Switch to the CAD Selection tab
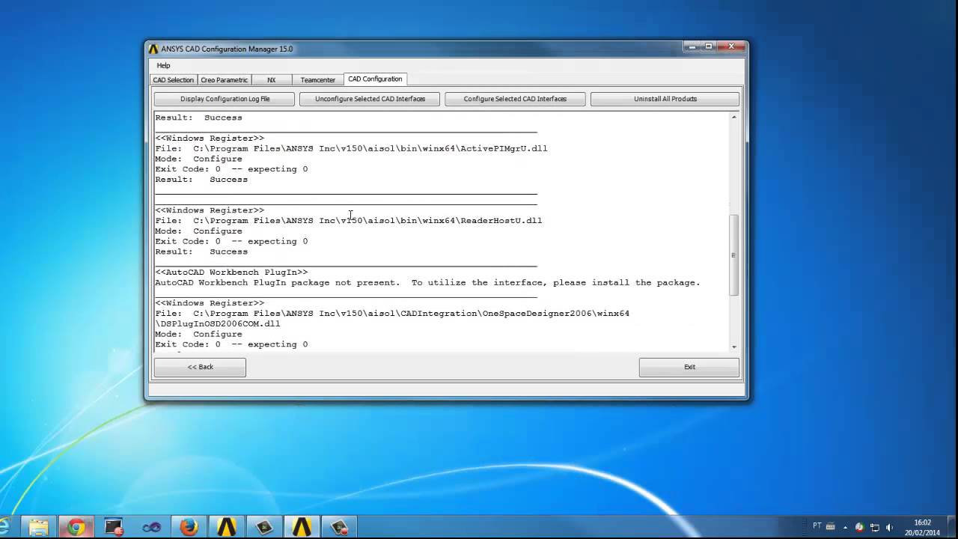Screen dimensions: 958x539 173,79
